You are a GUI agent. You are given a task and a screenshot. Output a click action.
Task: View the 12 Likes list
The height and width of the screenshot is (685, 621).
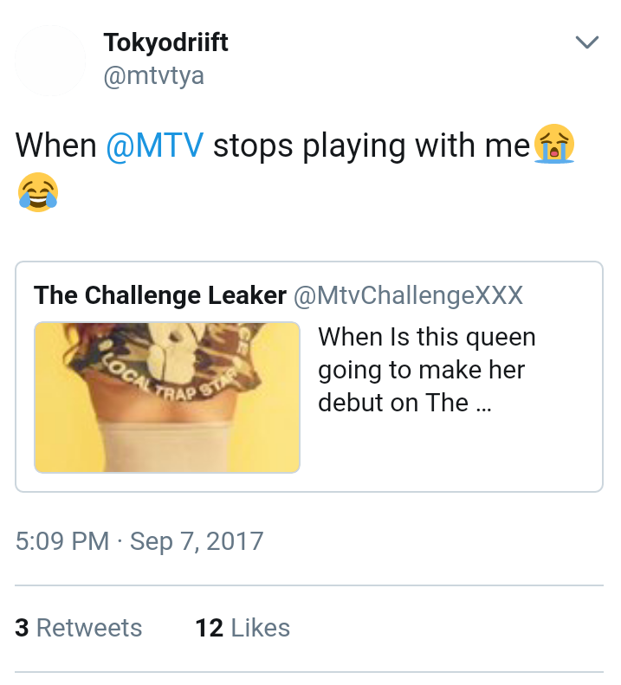[x=243, y=628]
